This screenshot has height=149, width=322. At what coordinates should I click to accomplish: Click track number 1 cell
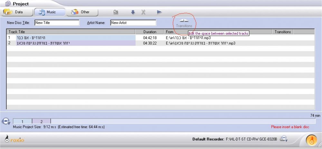[x=9, y=38]
